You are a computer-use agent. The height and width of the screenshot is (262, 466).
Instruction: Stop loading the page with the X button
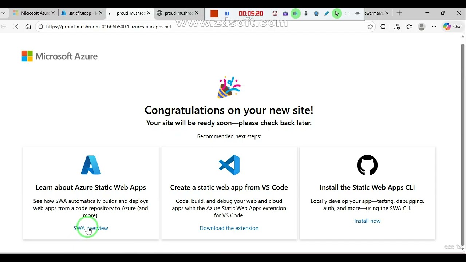[x=16, y=27]
